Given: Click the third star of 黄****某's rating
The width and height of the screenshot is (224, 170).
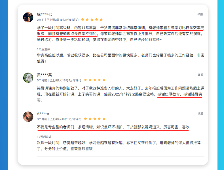Looking at the screenshot, I should 95,80.
